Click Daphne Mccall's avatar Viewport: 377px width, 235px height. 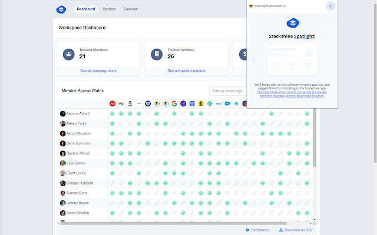click(62, 153)
